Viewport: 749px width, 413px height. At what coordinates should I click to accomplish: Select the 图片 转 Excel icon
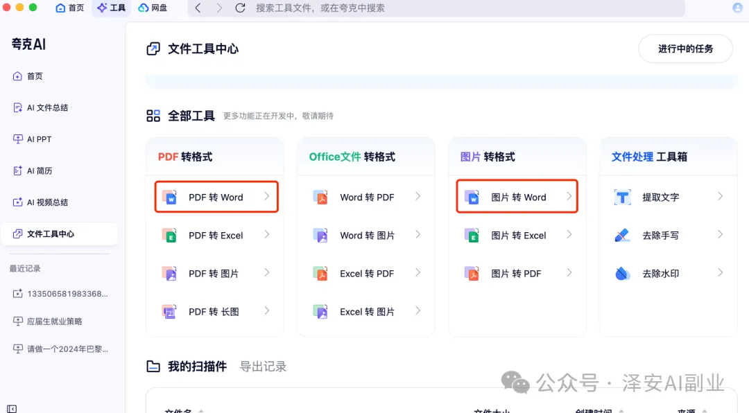(472, 235)
